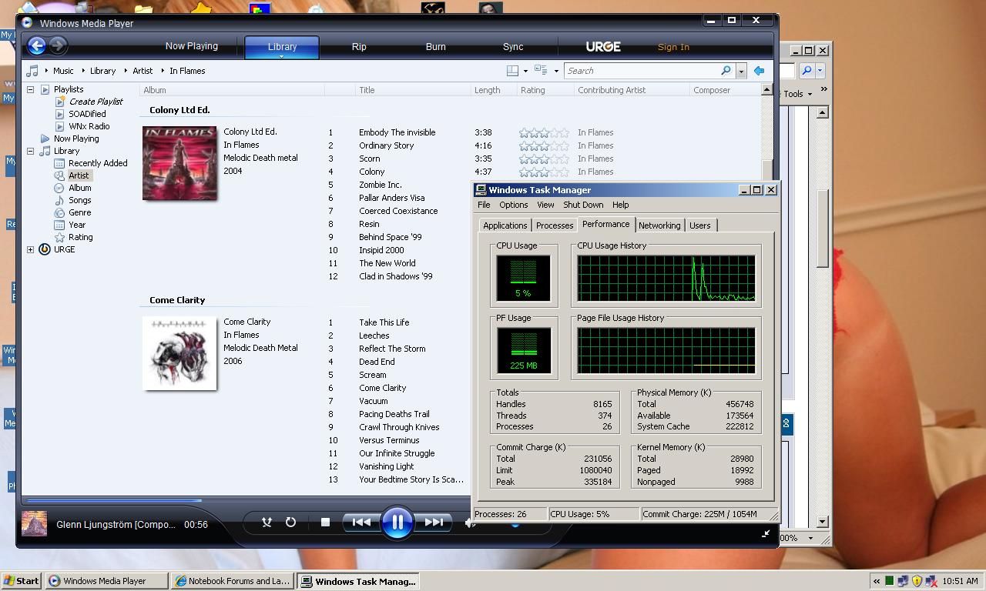This screenshot has width=986, height=591.
Task: Toggle shuffle mode
Action: (267, 522)
